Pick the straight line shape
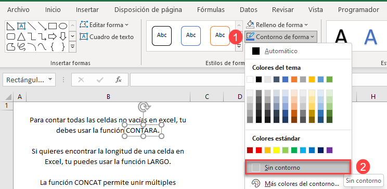This screenshot has height=189, width=387. tap(32, 26)
